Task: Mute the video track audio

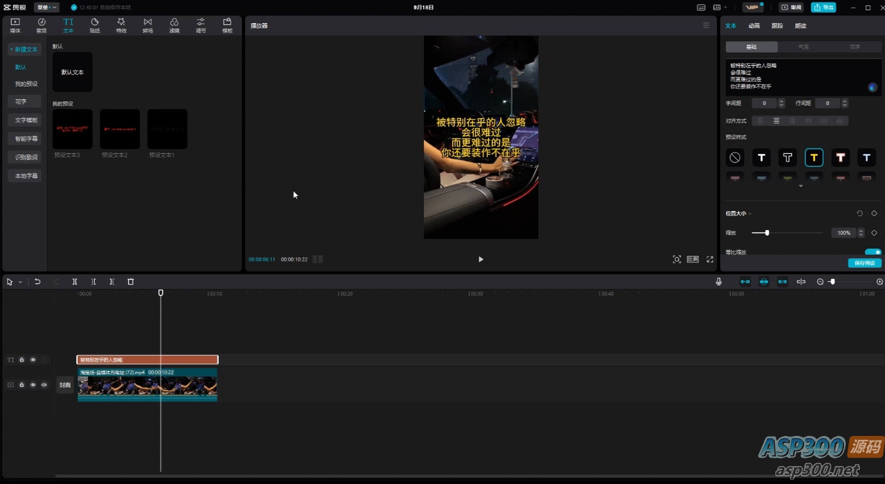Action: (44, 385)
